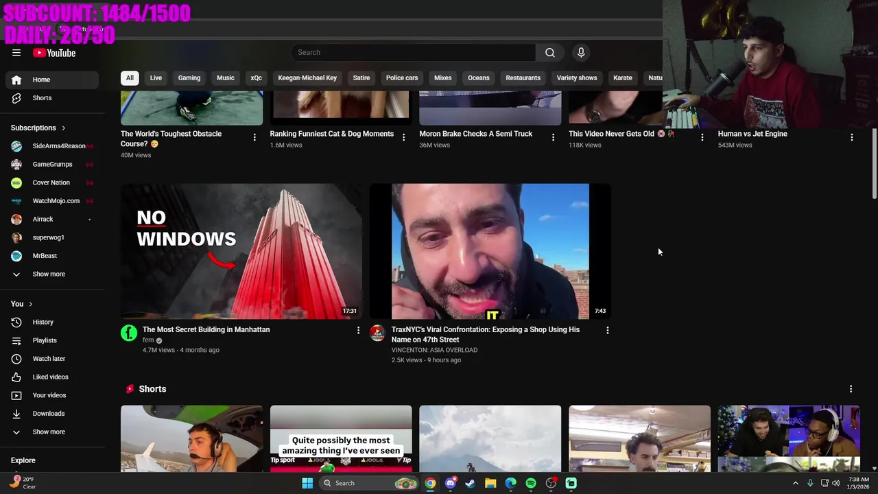Open options for Ranking Funniest Cat & Dog Moments
Image resolution: width=878 pixels, height=494 pixels.
(x=403, y=137)
